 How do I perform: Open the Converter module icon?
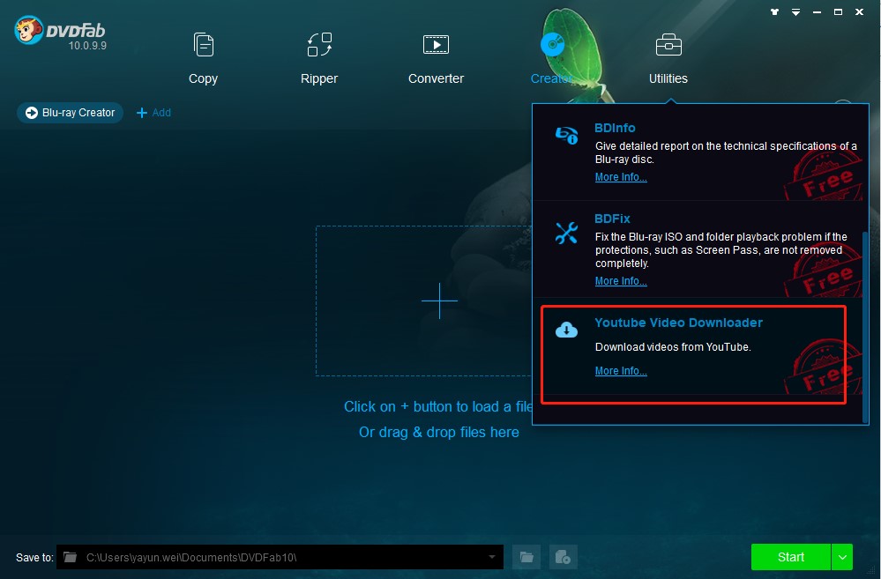(x=436, y=44)
